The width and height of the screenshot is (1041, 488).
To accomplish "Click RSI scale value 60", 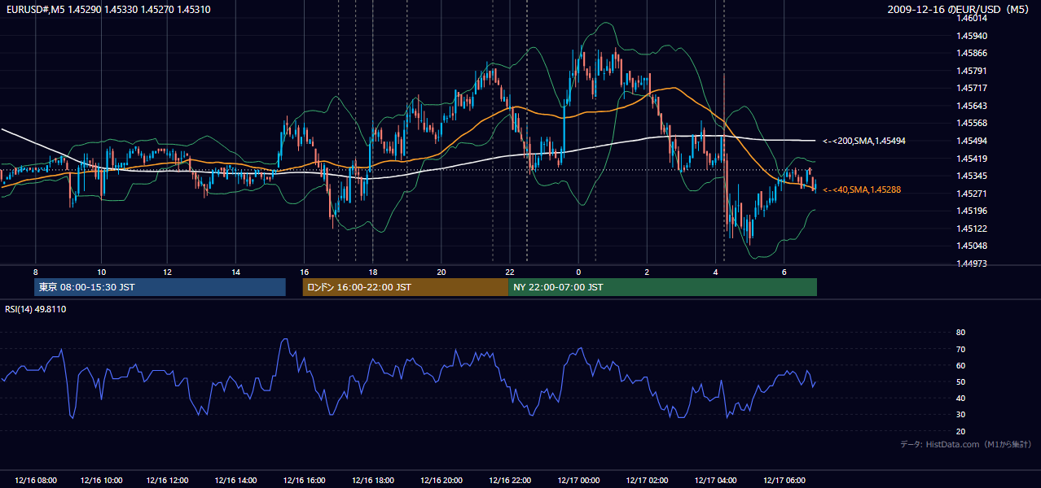I will click(960, 365).
